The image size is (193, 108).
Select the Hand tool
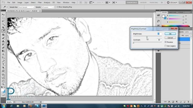tap(3, 81)
